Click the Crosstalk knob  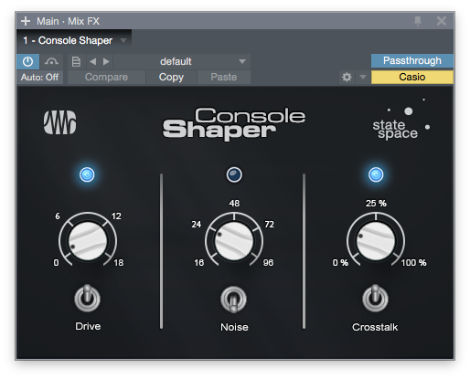[376, 241]
